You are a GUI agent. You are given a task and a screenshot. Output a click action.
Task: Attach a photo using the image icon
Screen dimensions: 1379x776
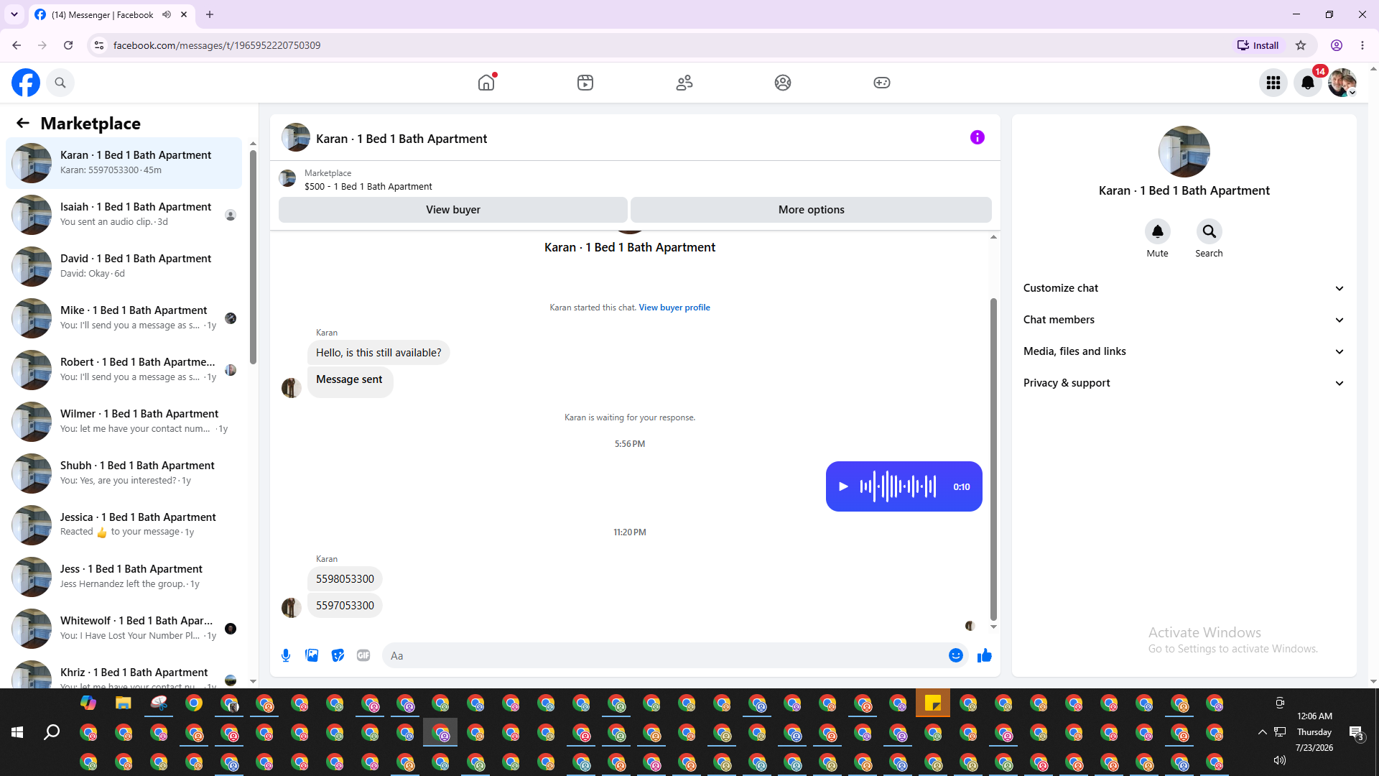(312, 655)
